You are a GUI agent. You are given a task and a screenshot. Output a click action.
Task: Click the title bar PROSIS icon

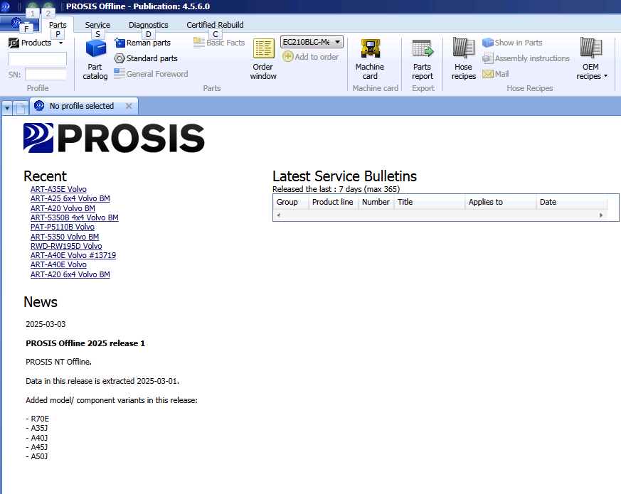pos(5,6)
